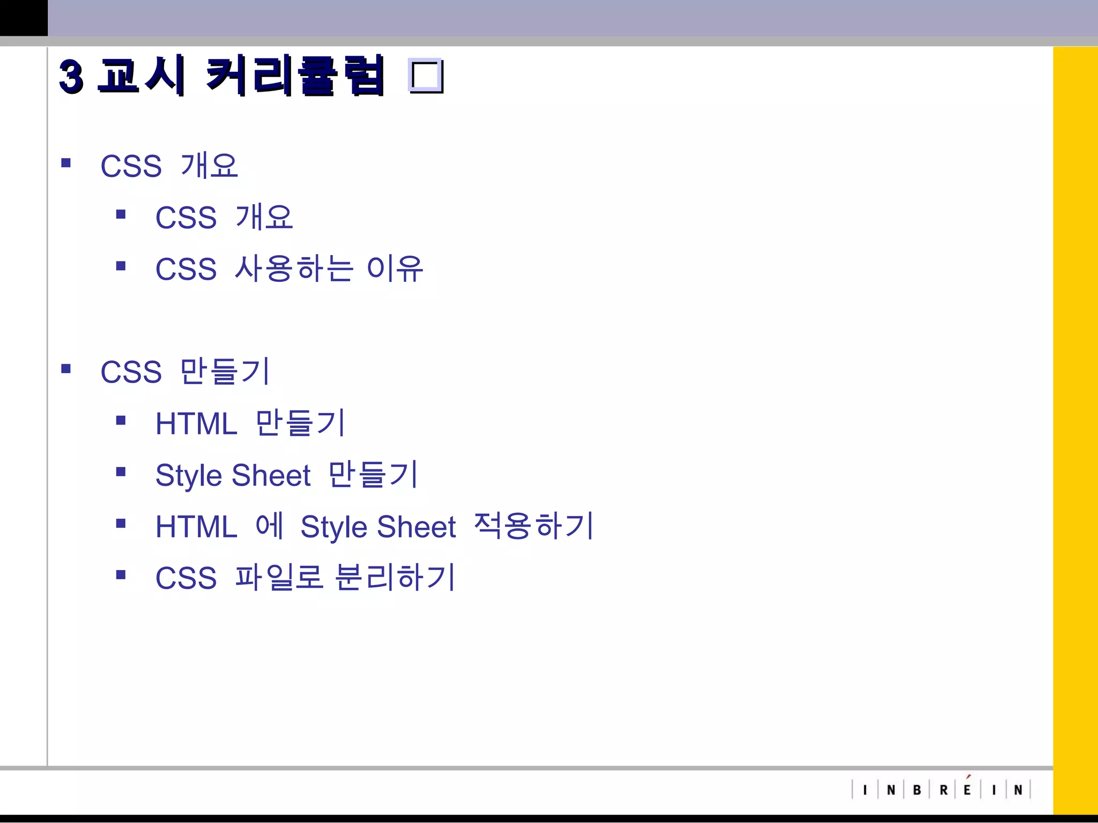Select 'HTML 에 Style Sheet 적용하기'
Image resolution: width=1098 pixels, height=823 pixels.
click(x=375, y=526)
